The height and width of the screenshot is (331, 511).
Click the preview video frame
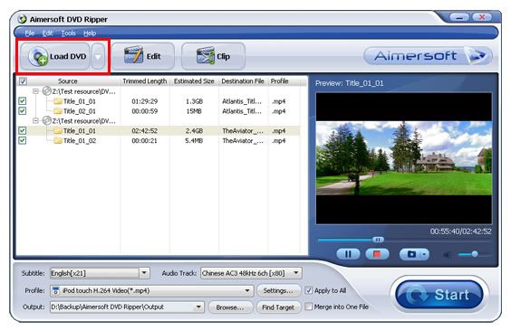(x=404, y=158)
